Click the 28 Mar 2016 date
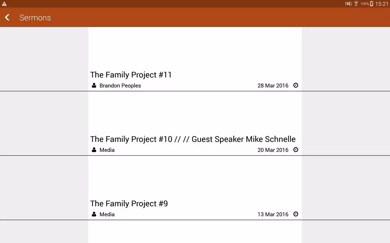The height and width of the screenshot is (243, 390). click(x=273, y=86)
